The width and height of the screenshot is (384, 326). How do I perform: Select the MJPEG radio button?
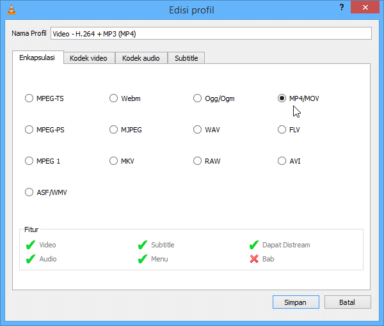113,130
